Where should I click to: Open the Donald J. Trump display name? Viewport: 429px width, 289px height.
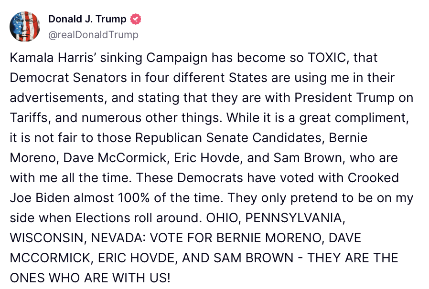(87, 19)
